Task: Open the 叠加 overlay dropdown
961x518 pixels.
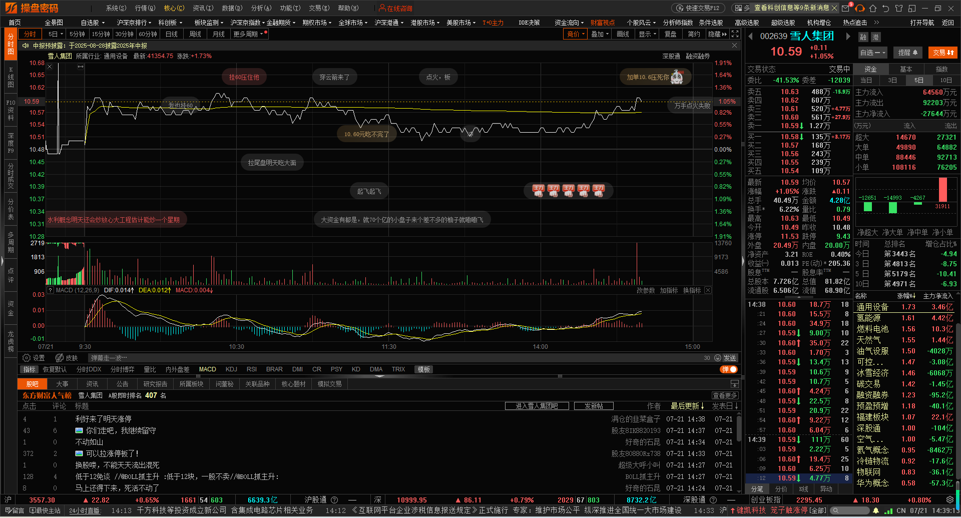Action: 600,34
